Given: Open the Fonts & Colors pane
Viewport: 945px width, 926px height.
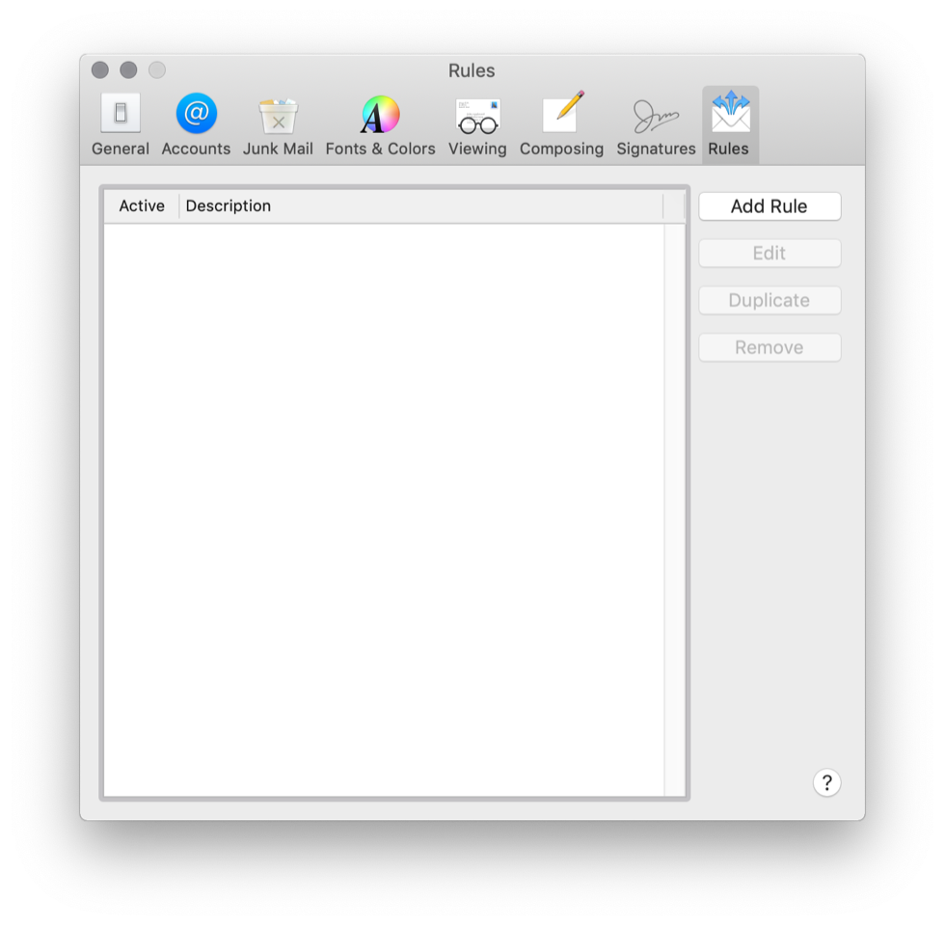Looking at the screenshot, I should (380, 124).
